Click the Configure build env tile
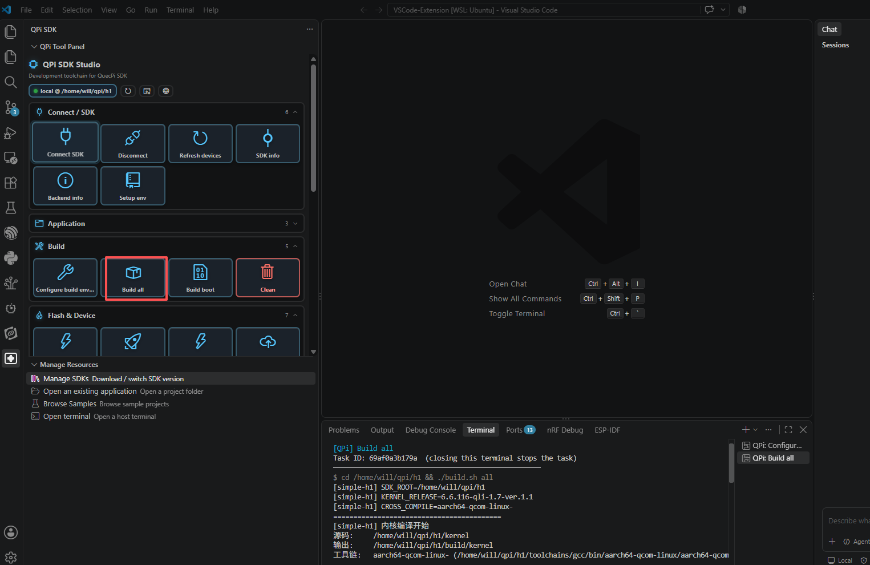The image size is (870, 565). coord(66,277)
